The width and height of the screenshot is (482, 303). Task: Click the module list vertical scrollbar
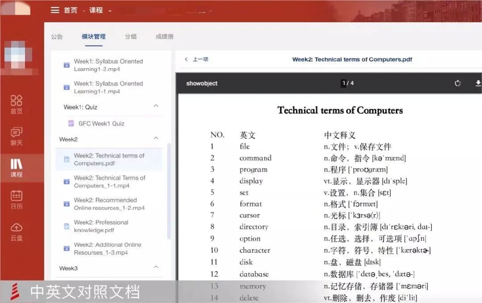click(168, 191)
